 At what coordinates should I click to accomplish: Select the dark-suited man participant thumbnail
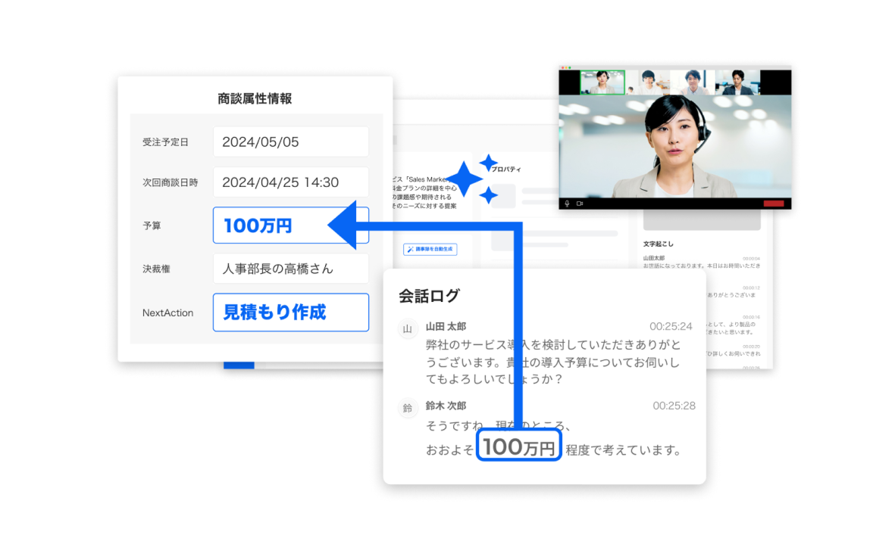pyautogui.click(x=737, y=82)
